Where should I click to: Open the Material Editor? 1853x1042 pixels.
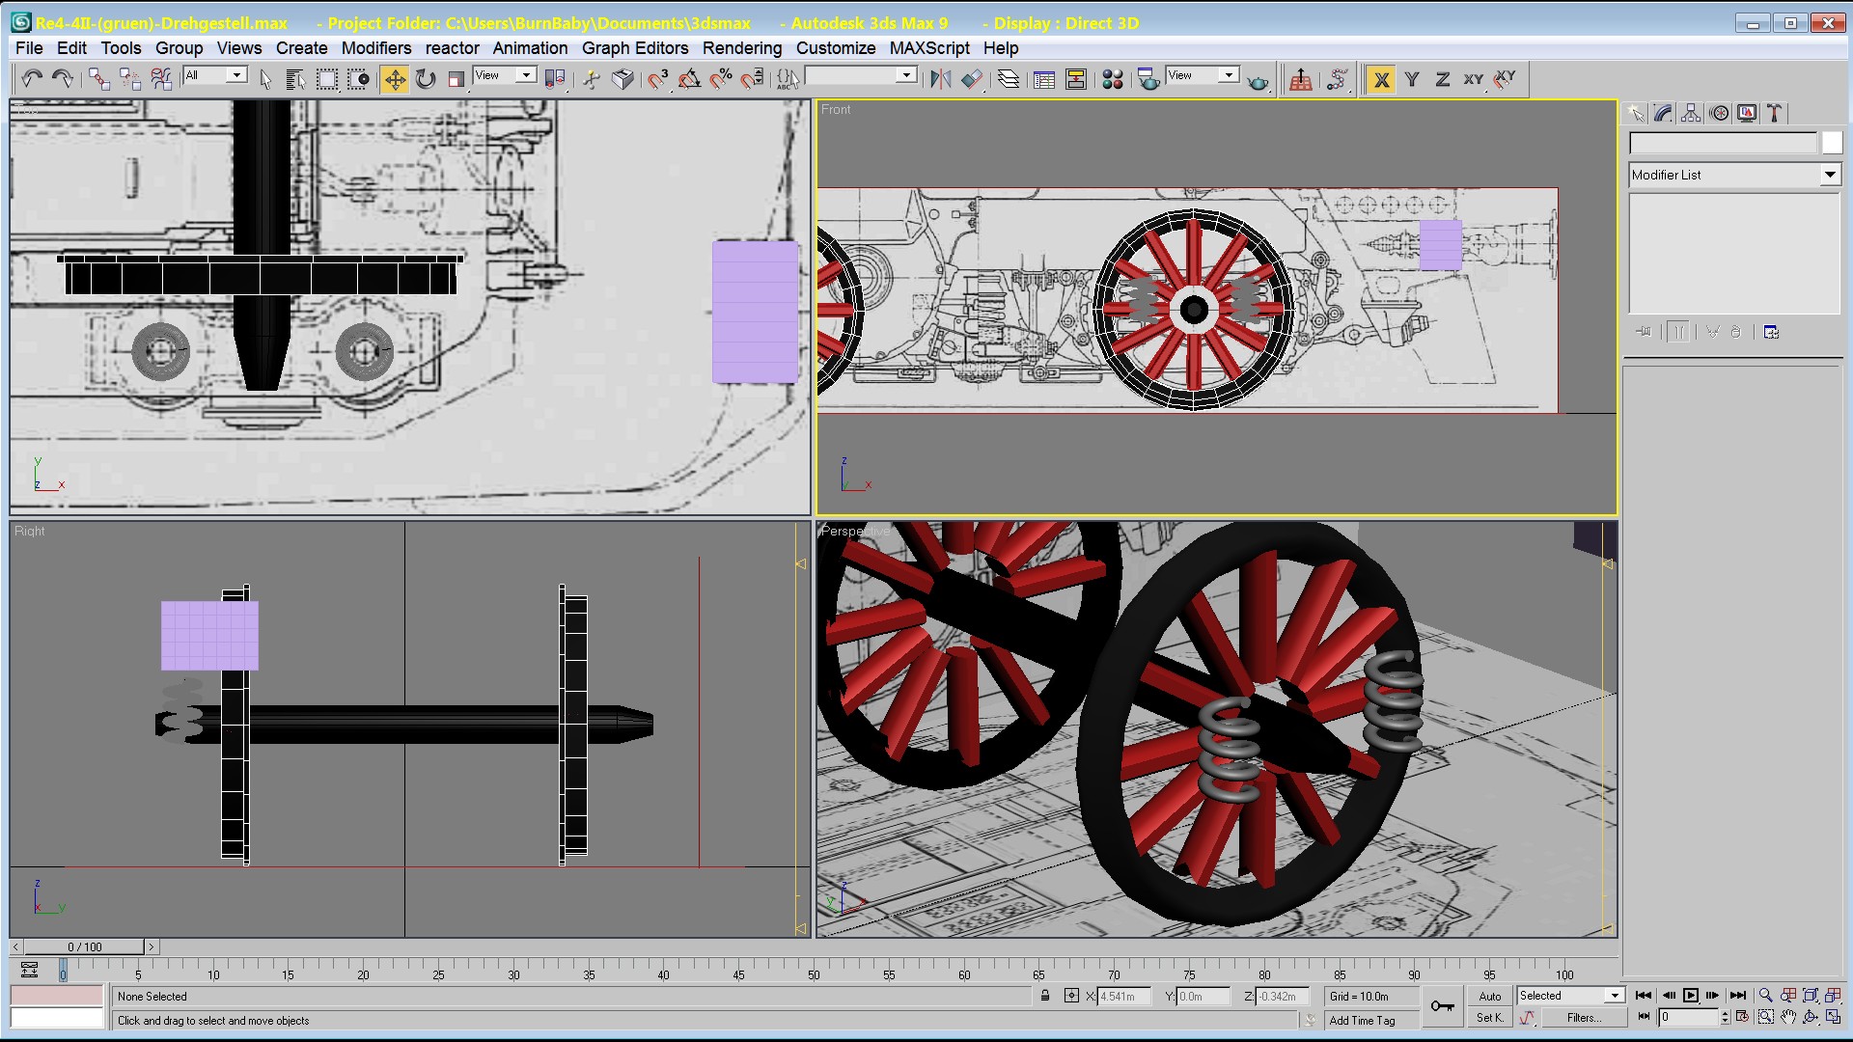tap(1112, 79)
